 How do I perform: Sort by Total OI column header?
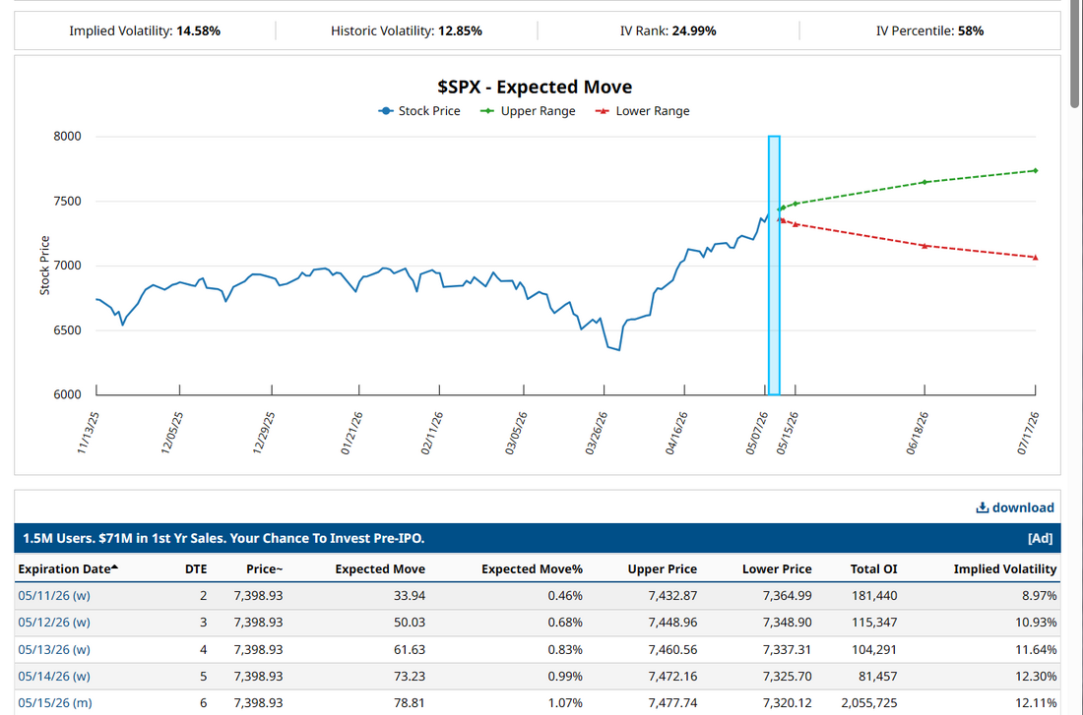[x=873, y=569]
